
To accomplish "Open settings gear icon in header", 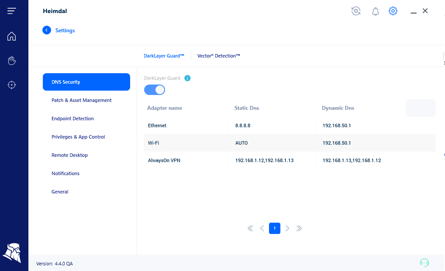I will [x=393, y=11].
